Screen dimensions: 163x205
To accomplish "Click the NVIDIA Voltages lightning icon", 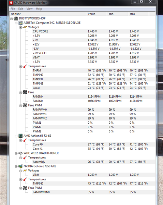I will pyautogui.click(x=25, y=170).
